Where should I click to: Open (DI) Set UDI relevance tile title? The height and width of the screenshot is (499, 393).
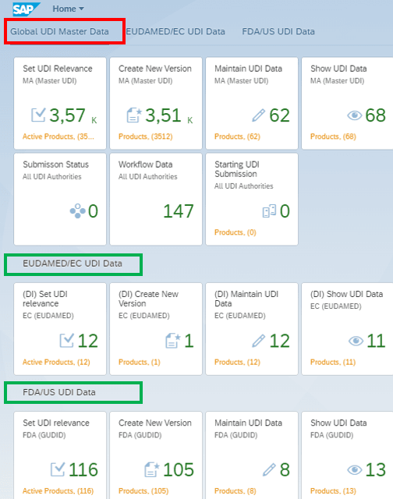point(45,299)
